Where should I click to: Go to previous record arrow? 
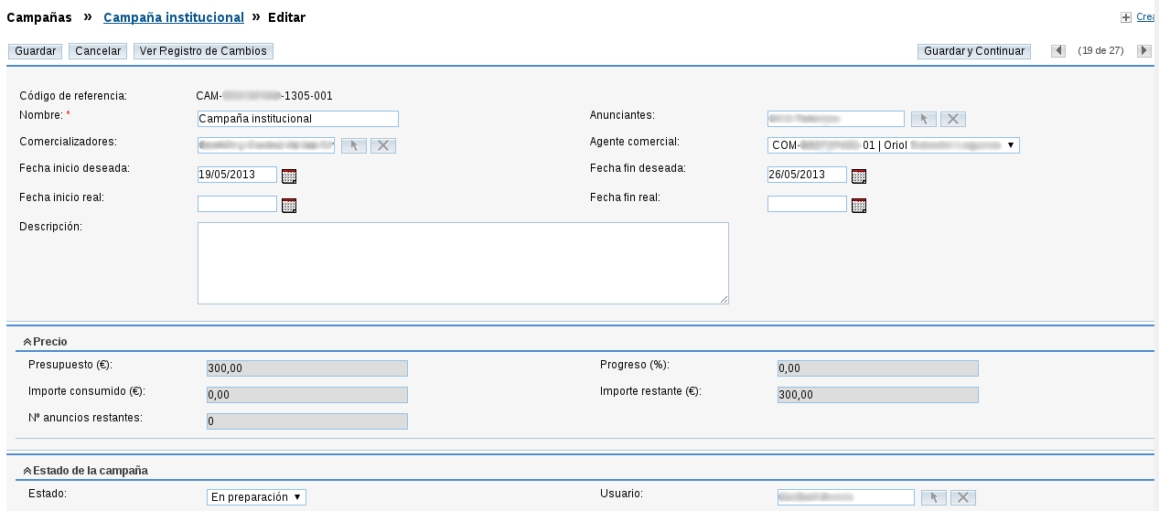point(1058,51)
